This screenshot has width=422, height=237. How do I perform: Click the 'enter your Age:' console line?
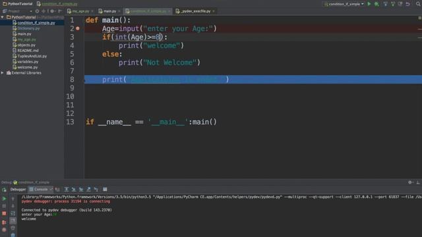tap(39, 215)
